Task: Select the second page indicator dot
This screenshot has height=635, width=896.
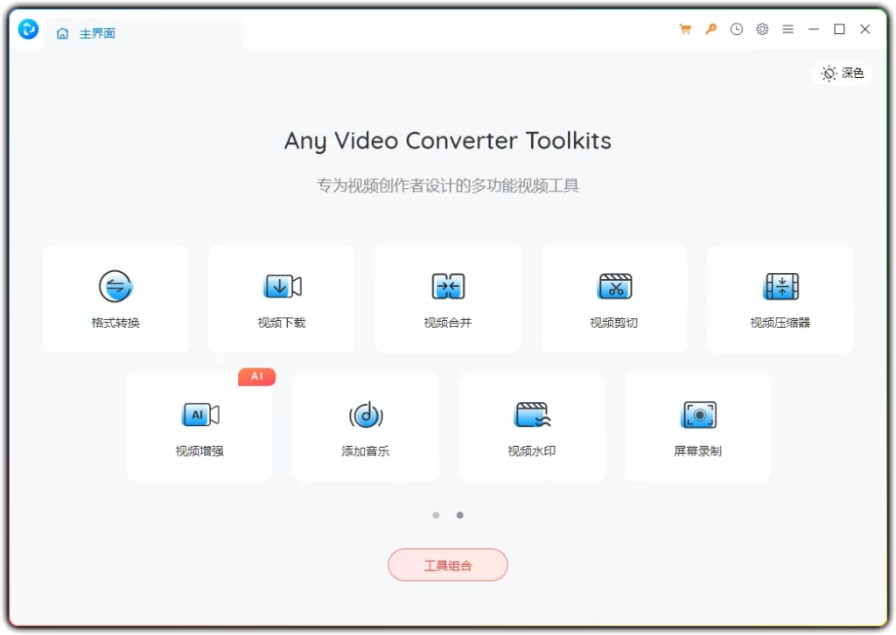Action: click(460, 515)
